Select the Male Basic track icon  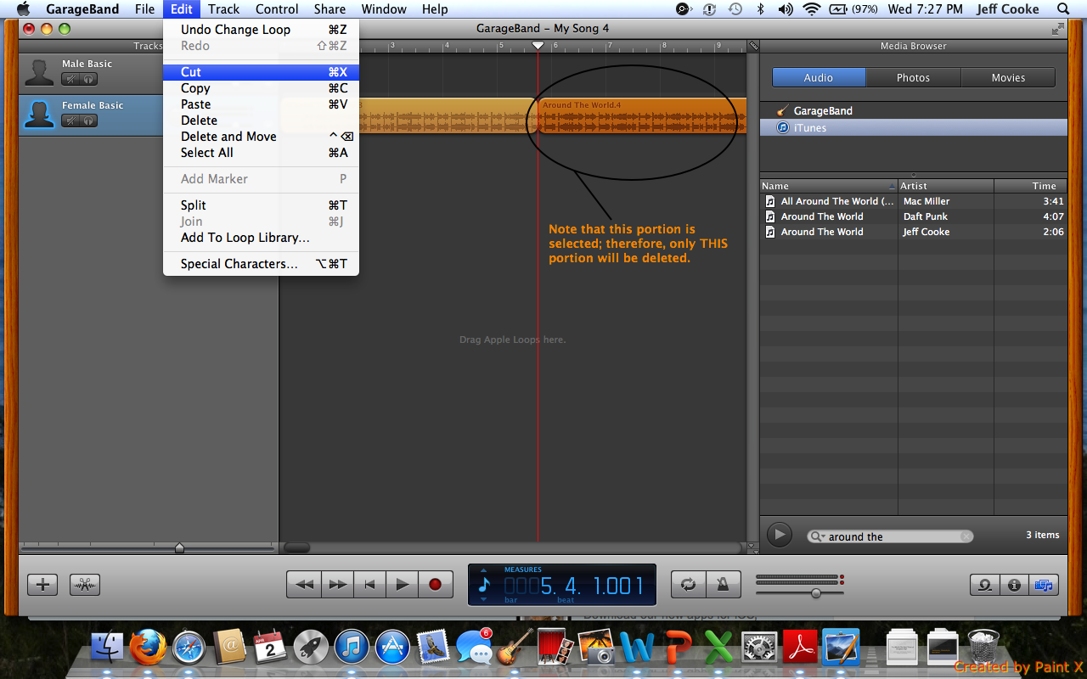coord(39,72)
